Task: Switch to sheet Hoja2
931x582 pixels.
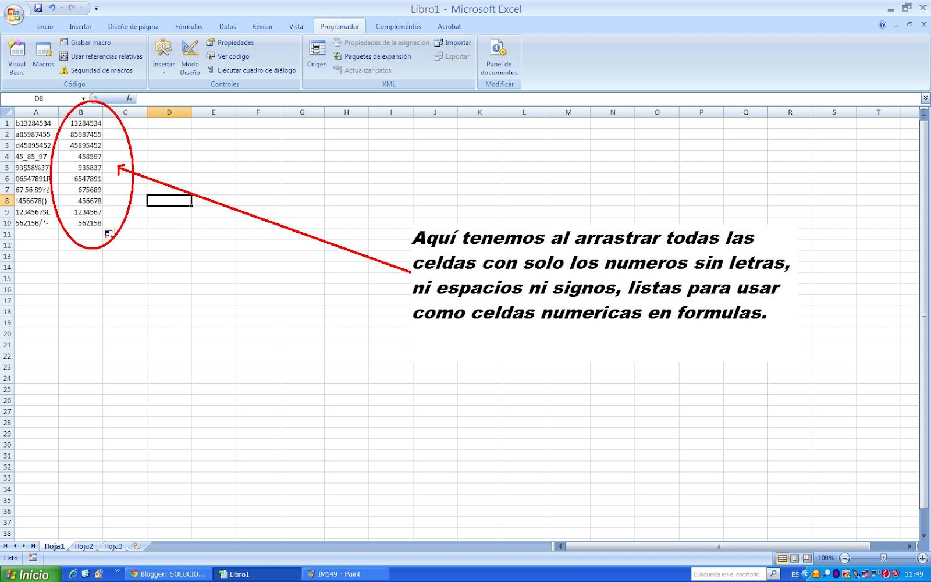Action: pyautogui.click(x=84, y=546)
